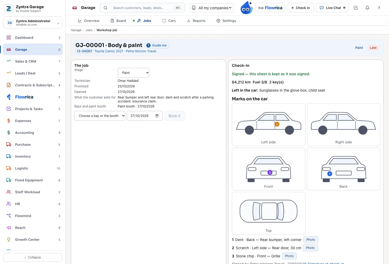Switch to the Cars tab
389x264 pixels.
point(169,21)
